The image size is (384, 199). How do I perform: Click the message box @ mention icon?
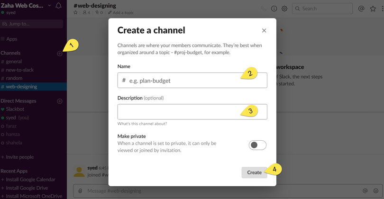click(x=365, y=191)
